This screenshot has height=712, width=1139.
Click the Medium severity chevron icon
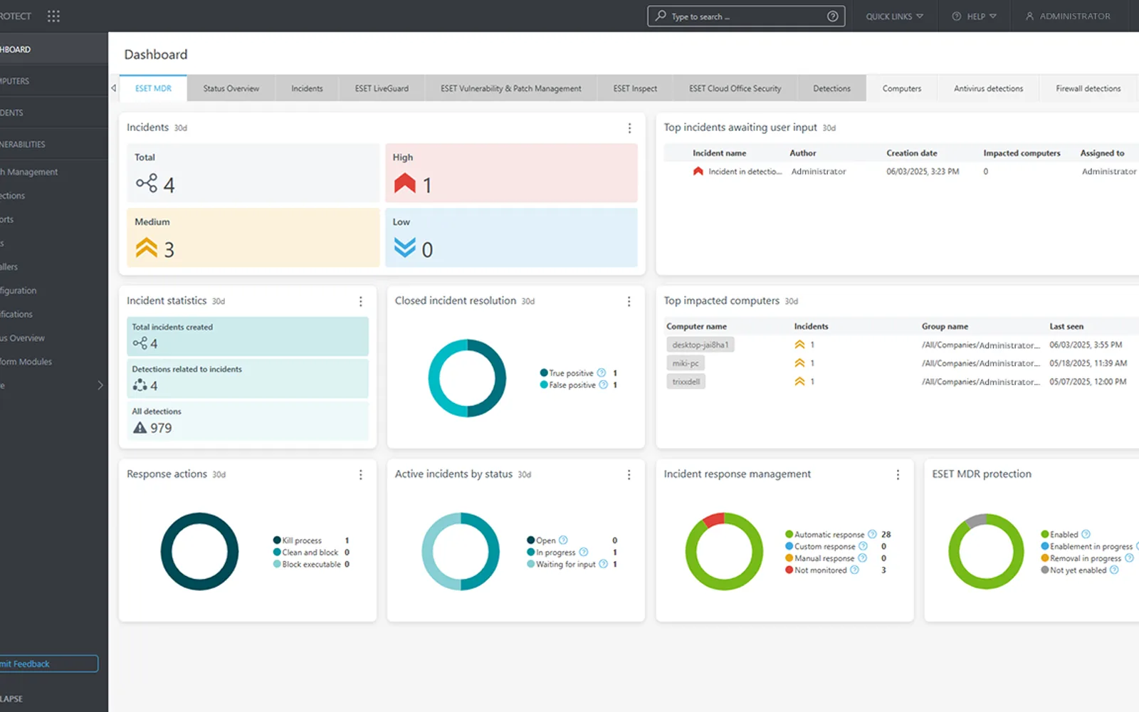pos(146,248)
